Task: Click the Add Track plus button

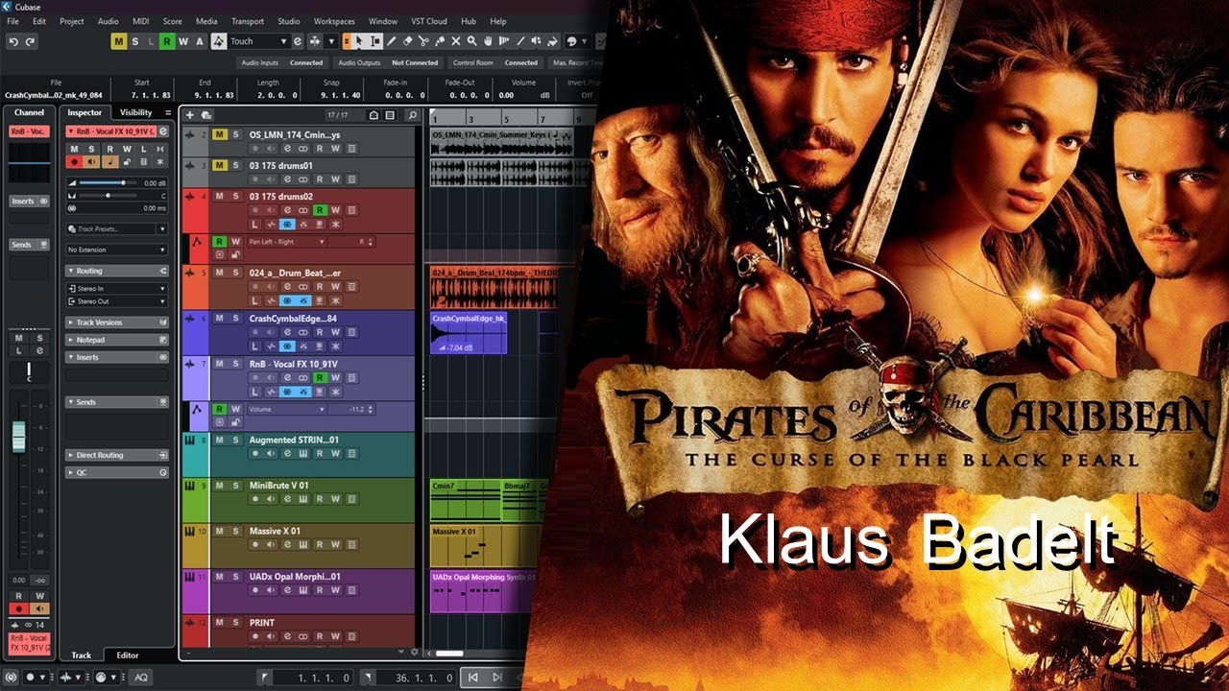Action: tap(189, 115)
